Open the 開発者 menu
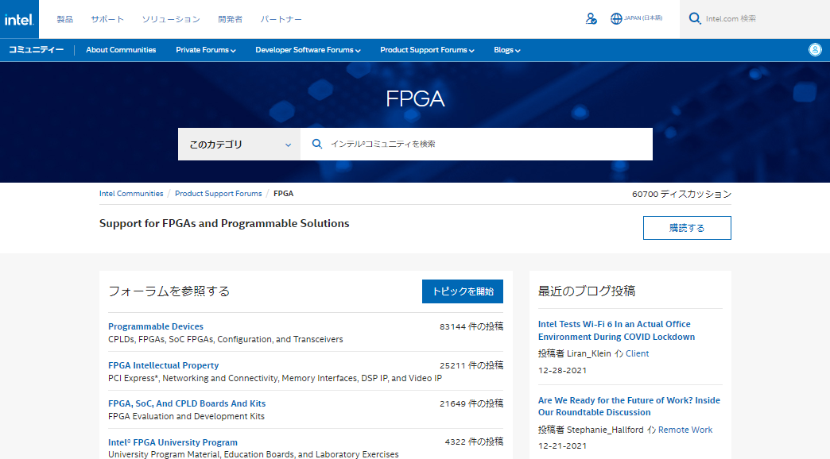 click(x=231, y=19)
